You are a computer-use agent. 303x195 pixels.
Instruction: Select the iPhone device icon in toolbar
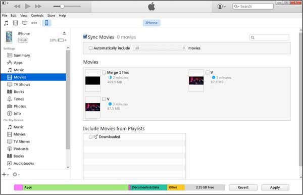tap(46, 23)
